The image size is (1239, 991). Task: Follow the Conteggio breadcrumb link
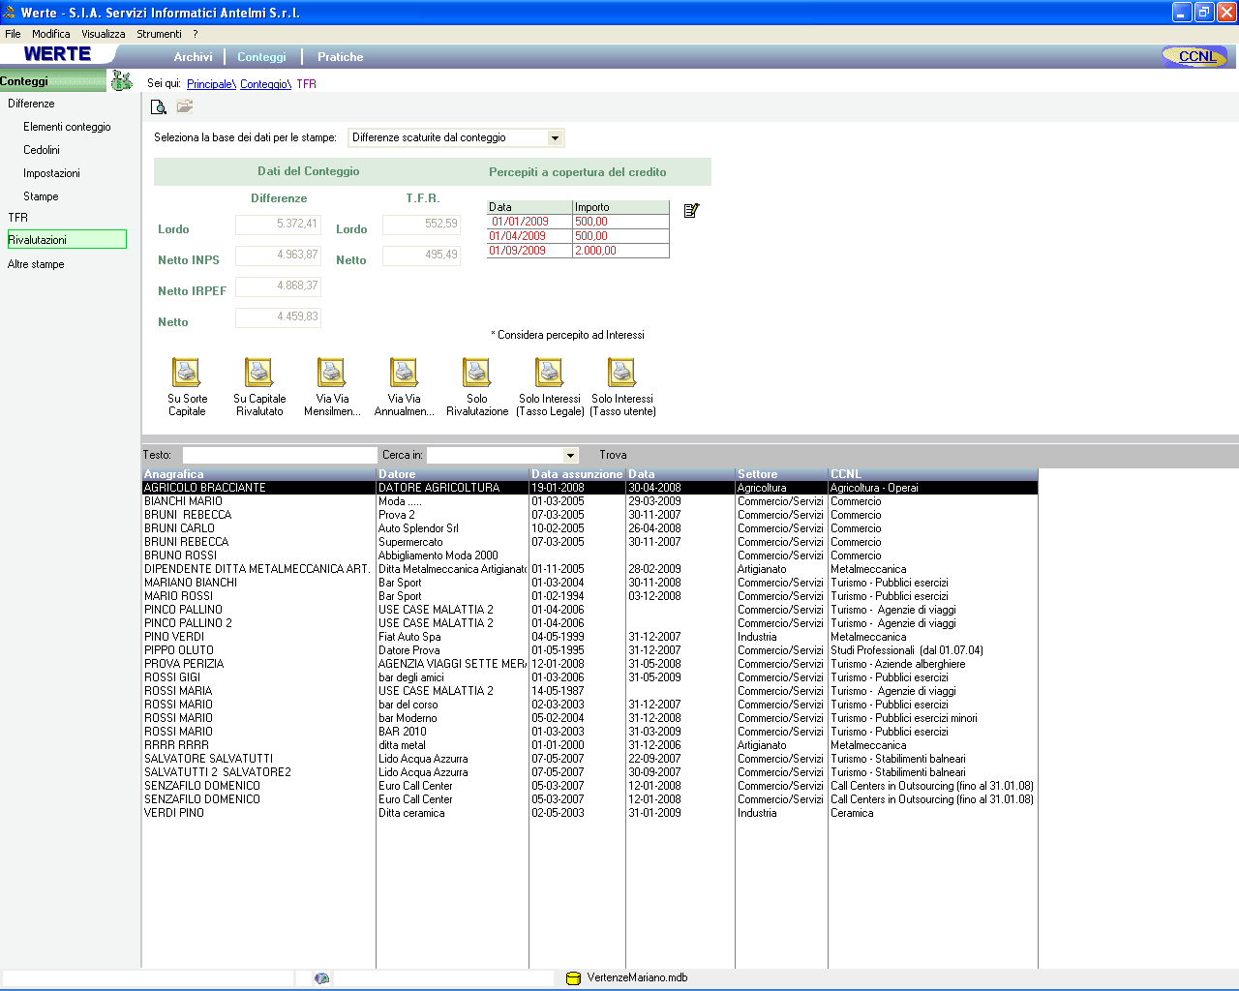pyautogui.click(x=265, y=84)
